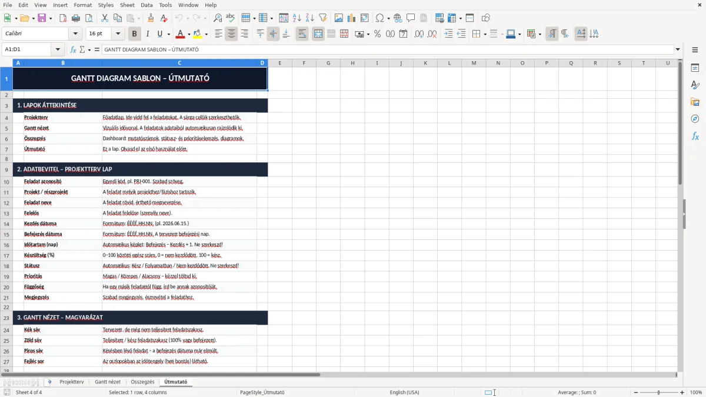This screenshot has height=397, width=706.
Task: Format cell as percent
Action: tap(377, 34)
